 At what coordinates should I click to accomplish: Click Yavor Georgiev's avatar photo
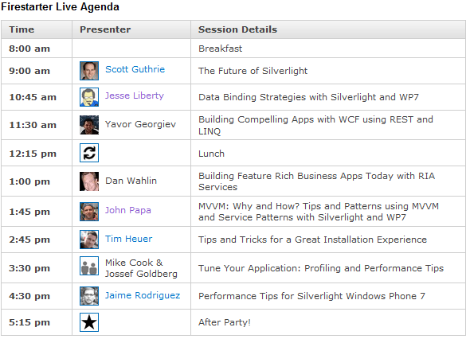click(x=89, y=125)
